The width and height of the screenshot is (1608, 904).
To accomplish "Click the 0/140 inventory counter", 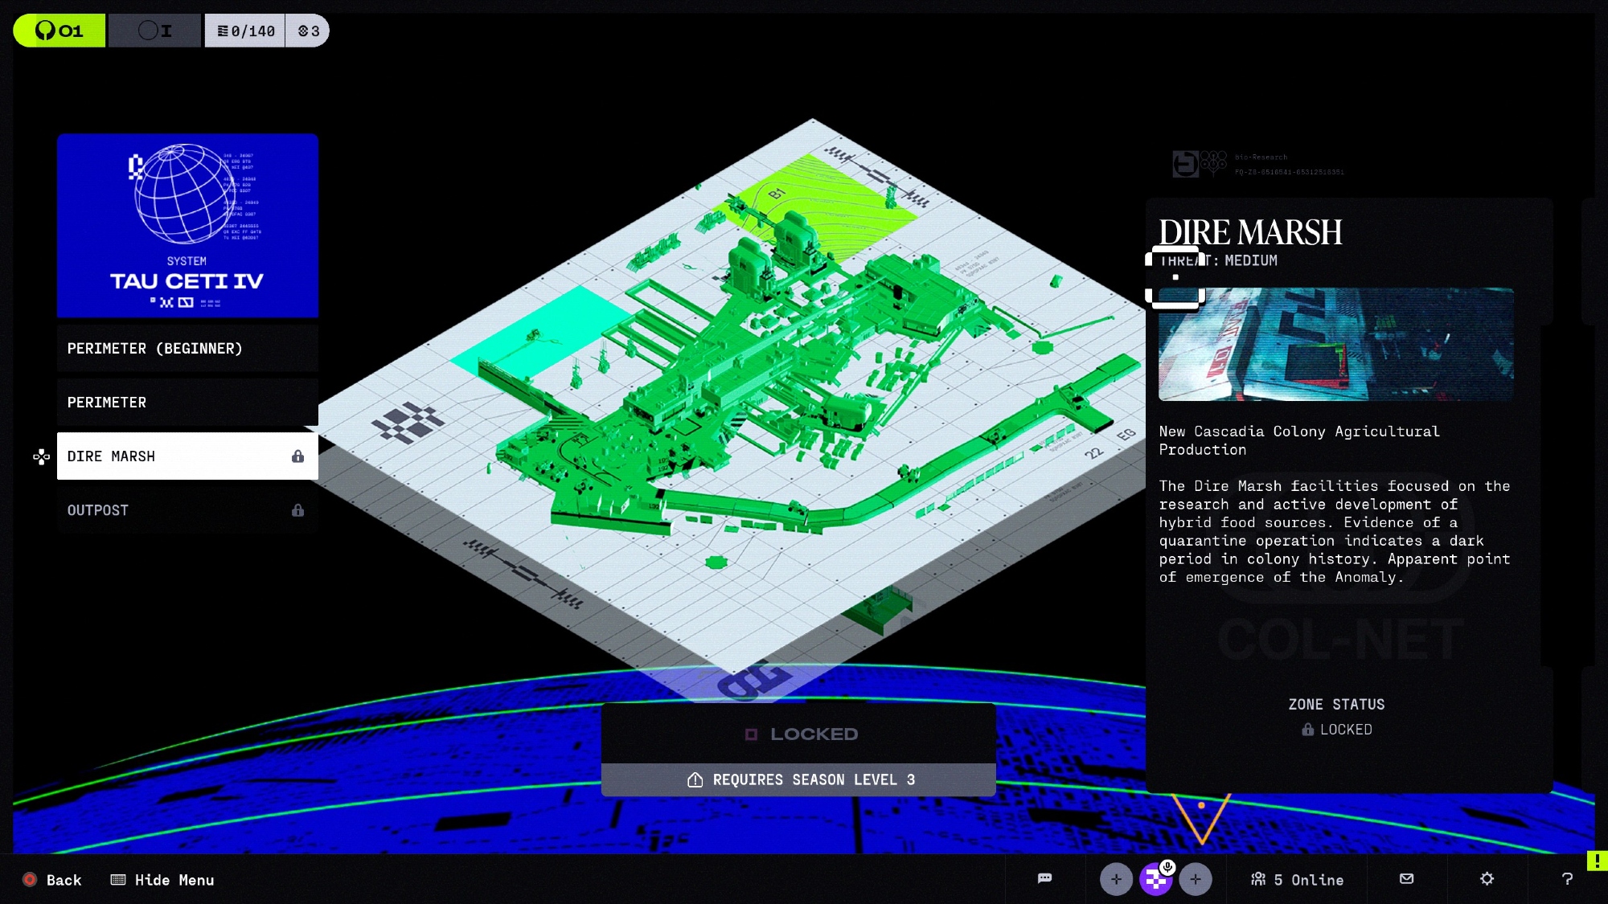I will point(245,31).
